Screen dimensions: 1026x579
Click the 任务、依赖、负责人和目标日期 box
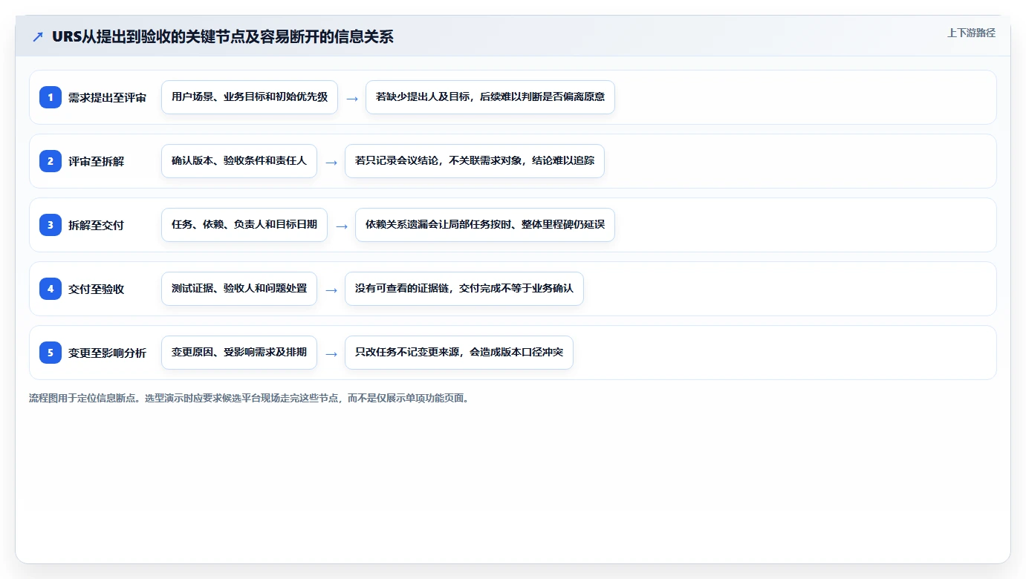[x=244, y=225]
